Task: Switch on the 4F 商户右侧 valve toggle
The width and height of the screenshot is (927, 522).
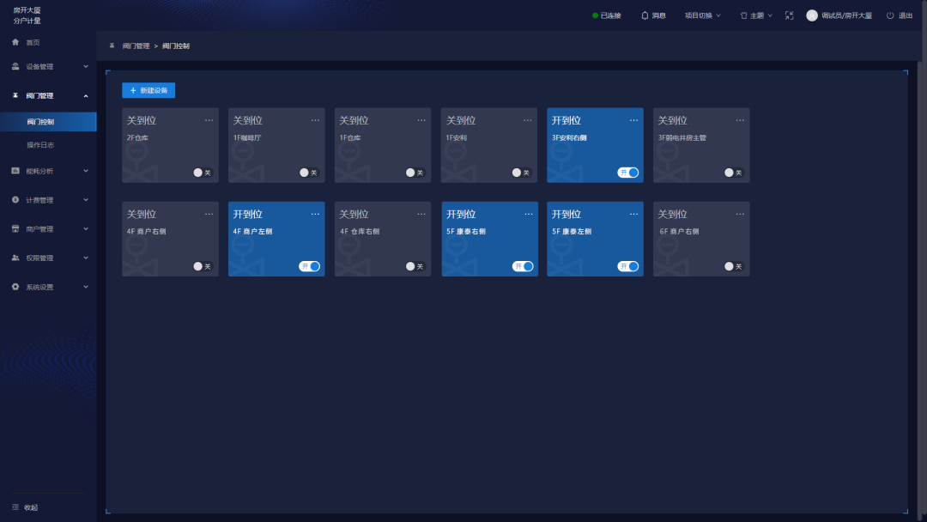Action: [203, 267]
